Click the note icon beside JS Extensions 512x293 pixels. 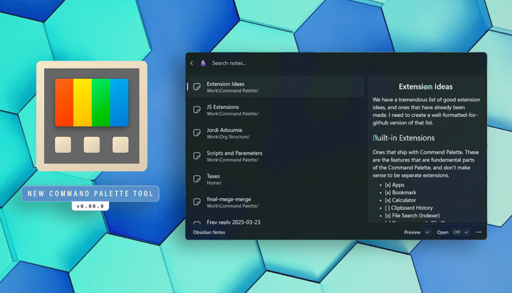tap(197, 110)
